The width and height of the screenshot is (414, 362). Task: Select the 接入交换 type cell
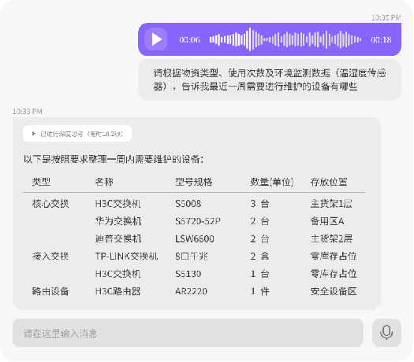click(50, 256)
